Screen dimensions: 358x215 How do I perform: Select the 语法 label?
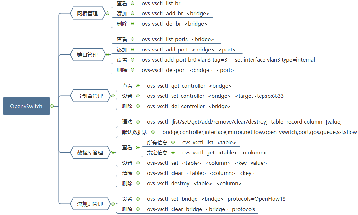point(127,122)
